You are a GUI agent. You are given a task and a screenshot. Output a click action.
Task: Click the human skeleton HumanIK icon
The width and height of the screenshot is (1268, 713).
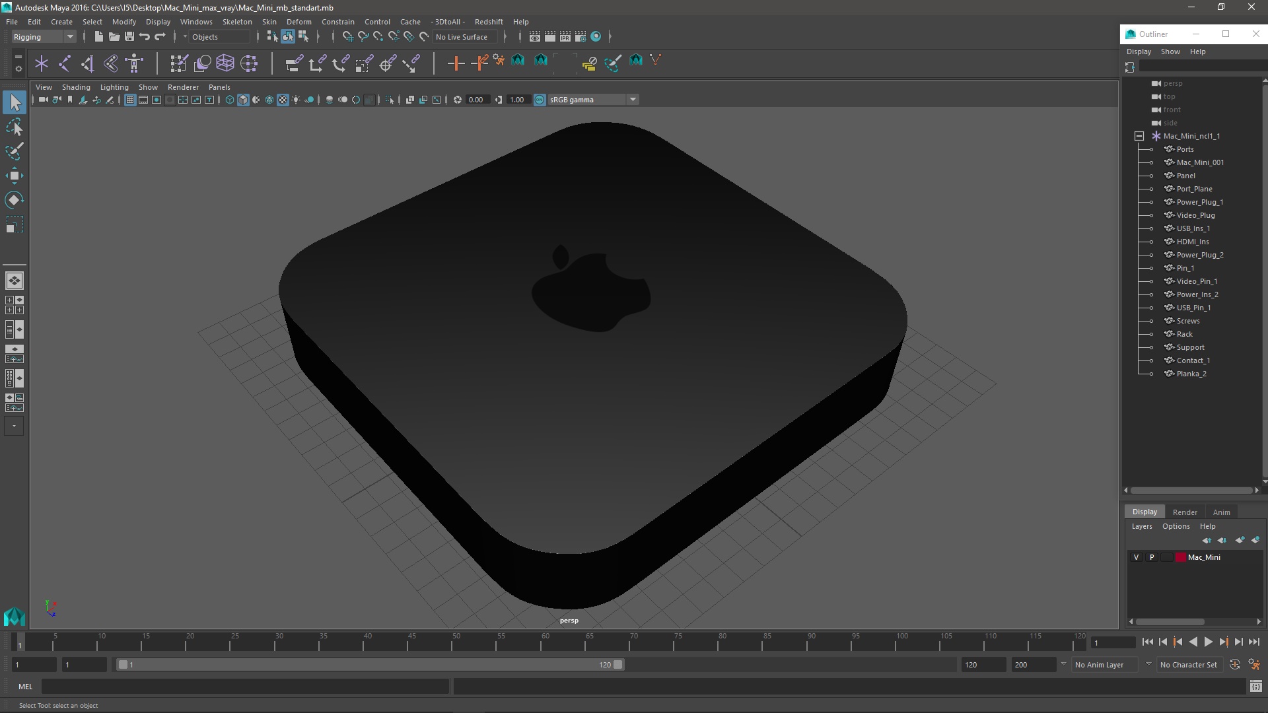(x=134, y=63)
